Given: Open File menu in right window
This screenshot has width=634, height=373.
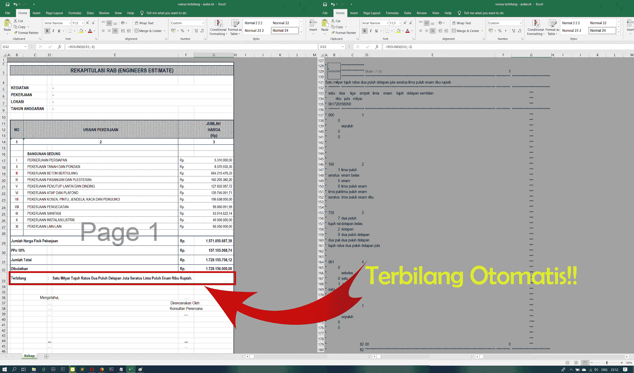Looking at the screenshot, I should pos(325,13).
